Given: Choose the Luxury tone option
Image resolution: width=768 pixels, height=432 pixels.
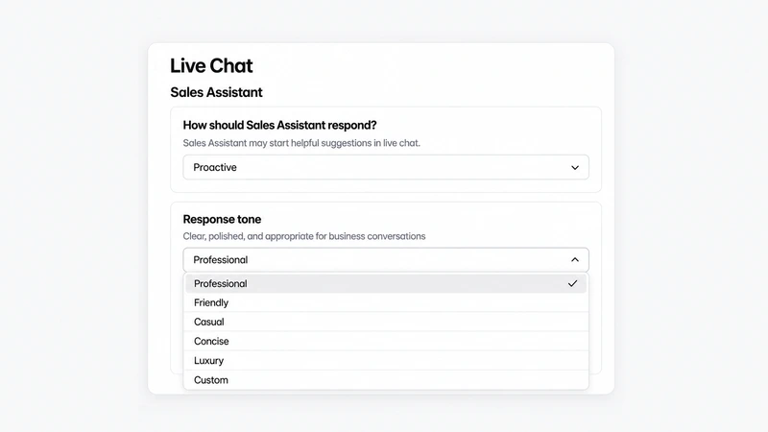Looking at the screenshot, I should 386,361.
